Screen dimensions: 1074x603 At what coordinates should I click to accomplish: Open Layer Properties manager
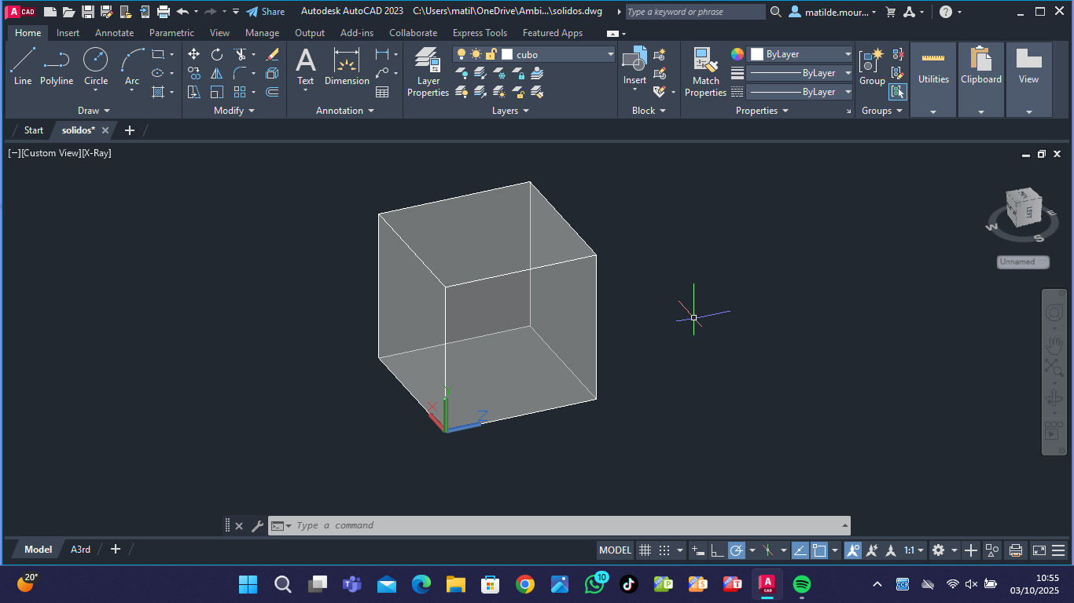(428, 71)
